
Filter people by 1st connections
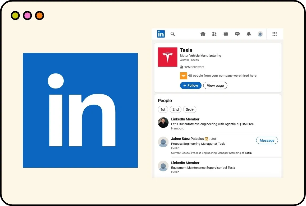163,109
